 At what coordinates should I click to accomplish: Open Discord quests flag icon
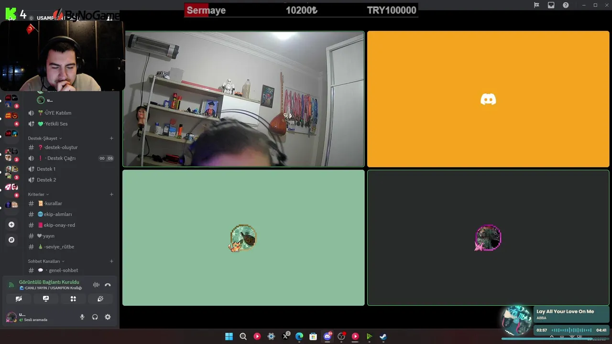pyautogui.click(x=536, y=5)
